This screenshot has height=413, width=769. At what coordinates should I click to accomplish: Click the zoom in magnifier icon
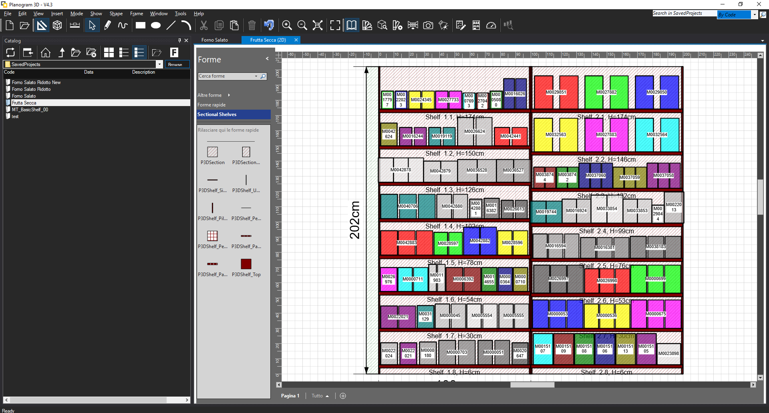(x=287, y=26)
